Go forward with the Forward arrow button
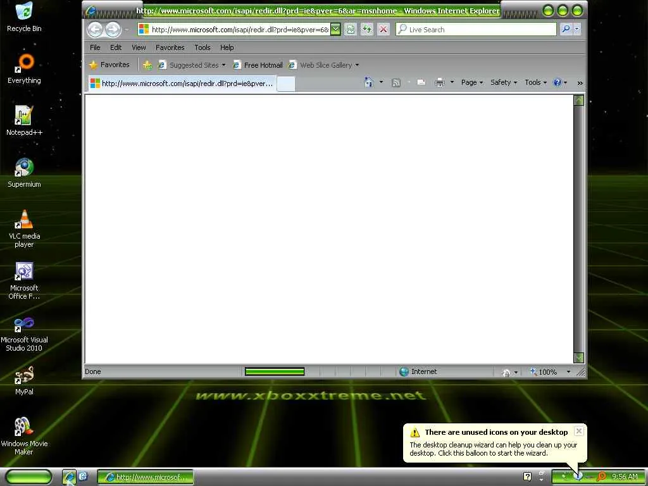648x486 pixels. point(113,29)
